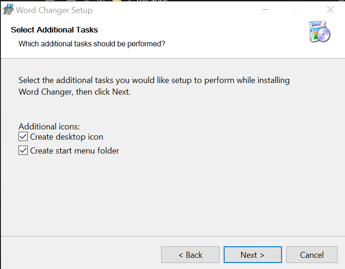Uncheck the Create desktop icon checkbox

point(23,137)
